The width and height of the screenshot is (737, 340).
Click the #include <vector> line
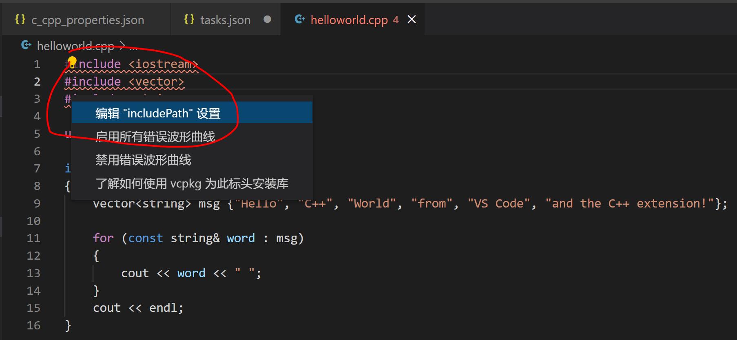[x=124, y=82]
